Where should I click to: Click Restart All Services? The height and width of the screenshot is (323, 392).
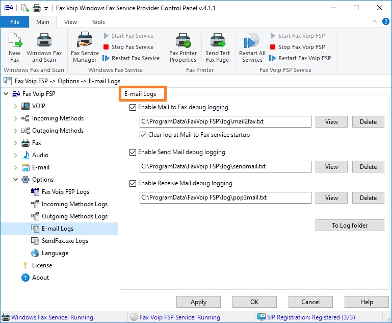click(252, 47)
